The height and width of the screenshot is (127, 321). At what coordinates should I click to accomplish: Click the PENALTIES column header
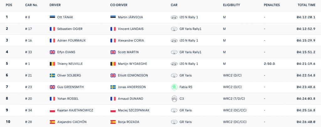[272, 5]
